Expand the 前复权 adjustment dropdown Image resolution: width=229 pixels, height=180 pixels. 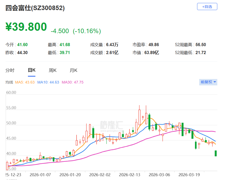pos(208,82)
